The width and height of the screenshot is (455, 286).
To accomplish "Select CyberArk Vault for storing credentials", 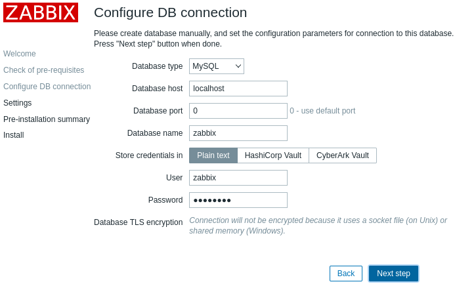I will [343, 155].
